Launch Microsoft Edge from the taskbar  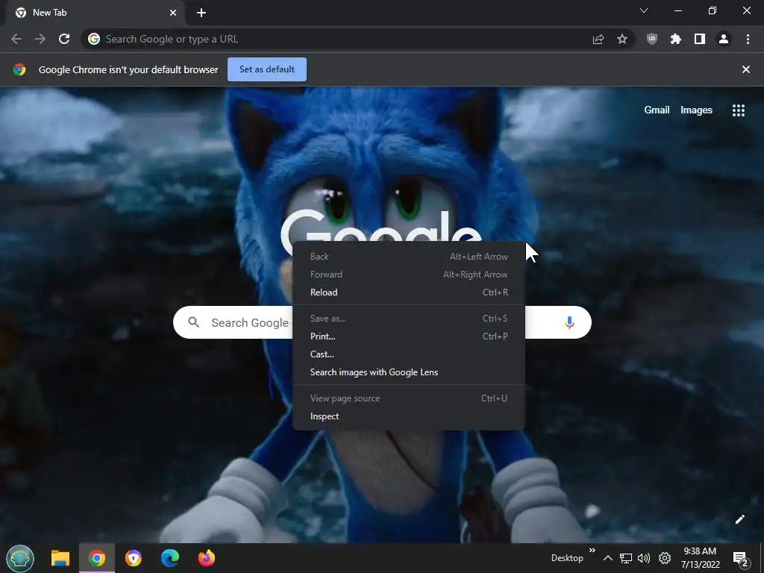click(170, 558)
